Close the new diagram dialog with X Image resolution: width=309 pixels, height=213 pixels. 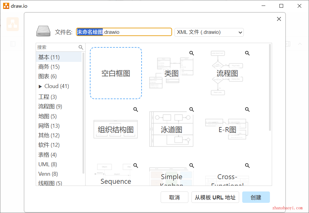point(279,19)
